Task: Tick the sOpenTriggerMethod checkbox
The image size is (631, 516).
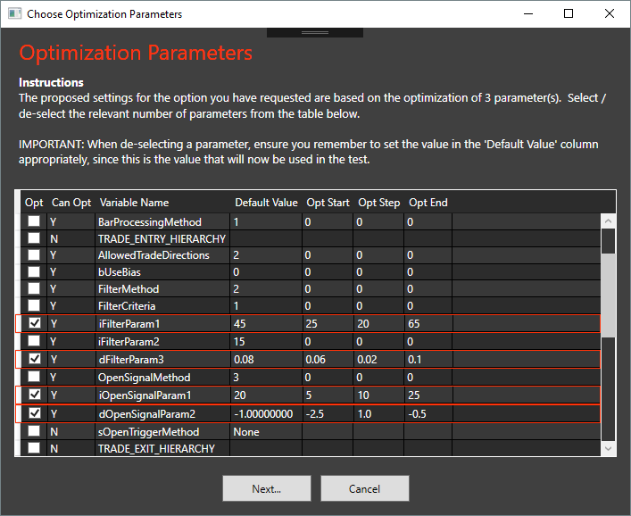Action: (34, 431)
